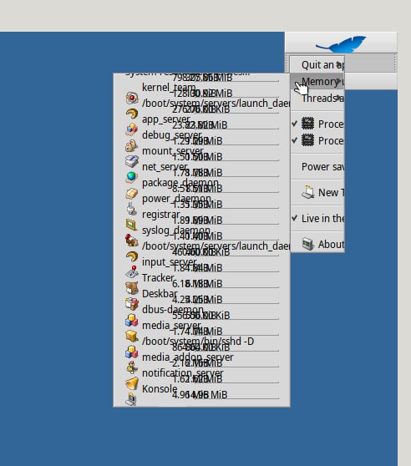Click the syslog_daemon icon
411x466 pixels.
(x=132, y=241)
